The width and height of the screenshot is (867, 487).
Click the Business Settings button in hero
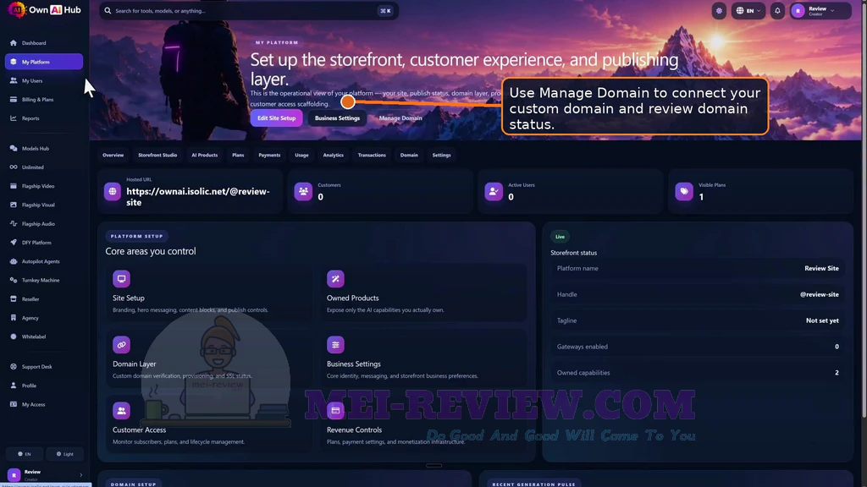[337, 118]
